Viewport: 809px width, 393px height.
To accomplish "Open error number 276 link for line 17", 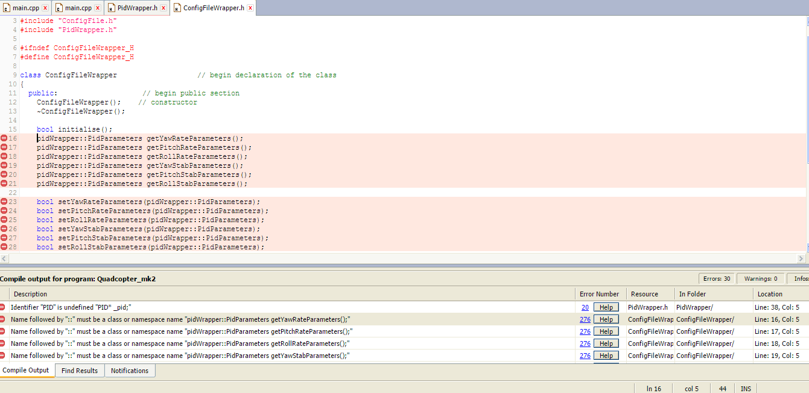I will pos(585,331).
